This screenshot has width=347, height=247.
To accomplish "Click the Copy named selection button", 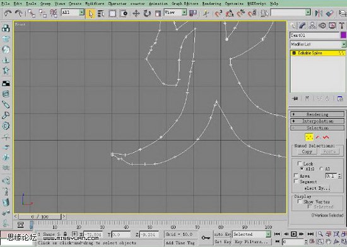I will (x=307, y=152).
